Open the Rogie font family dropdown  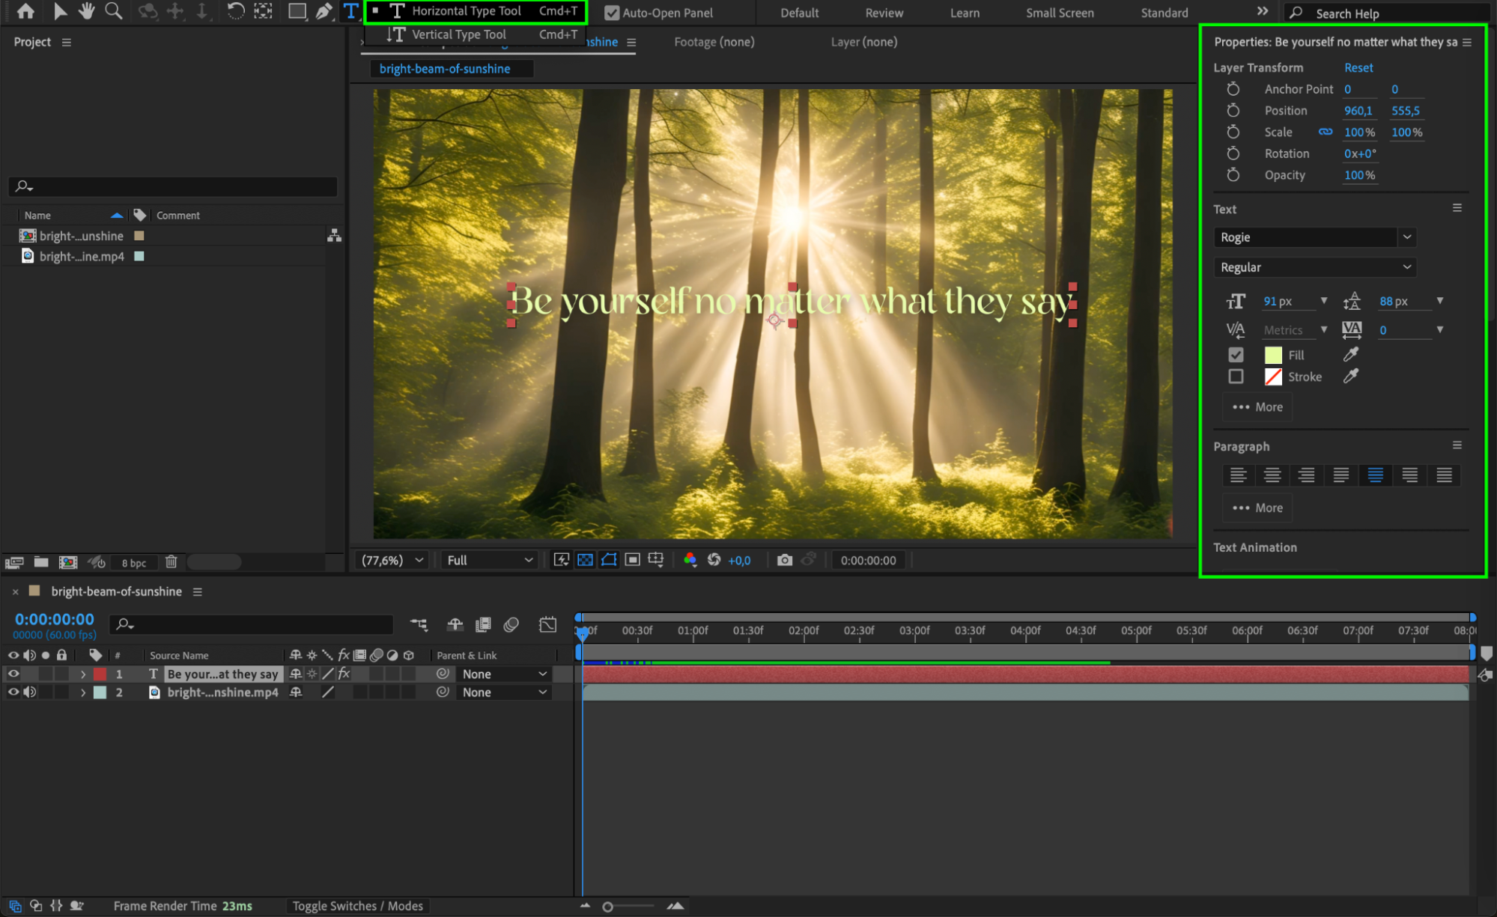(x=1406, y=237)
